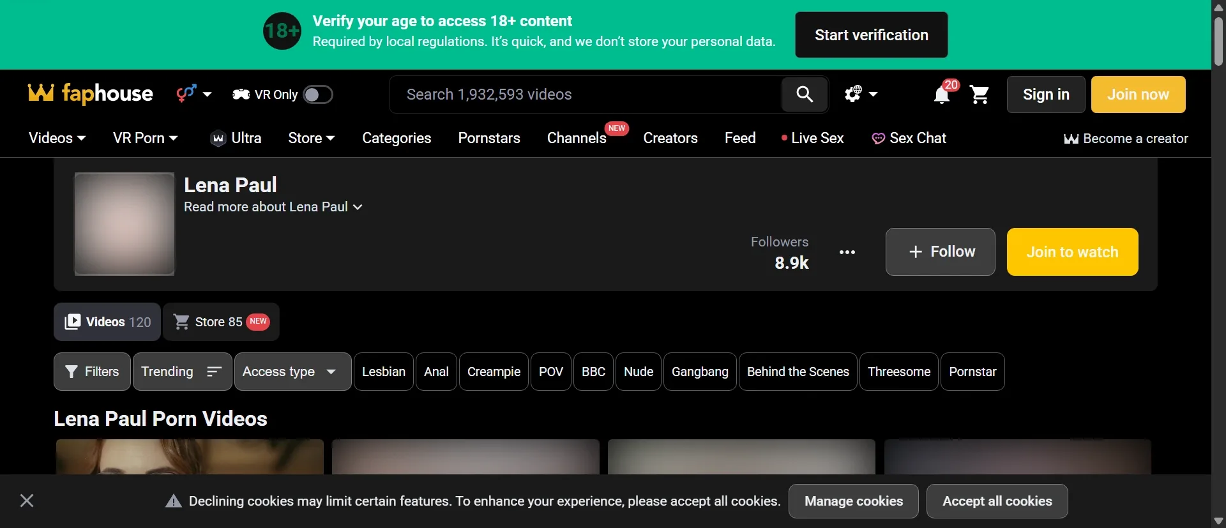Select the Nude tag

click(639, 372)
